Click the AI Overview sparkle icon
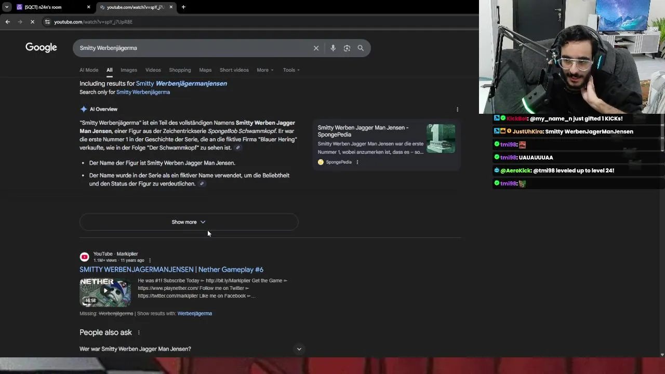 coord(84,109)
